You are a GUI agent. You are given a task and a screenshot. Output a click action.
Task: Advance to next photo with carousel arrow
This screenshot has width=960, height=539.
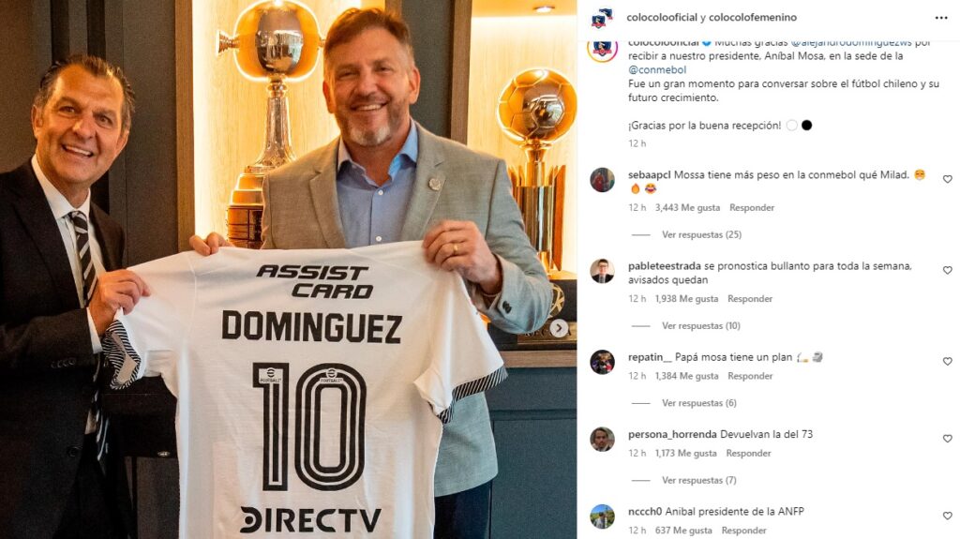coord(559,328)
